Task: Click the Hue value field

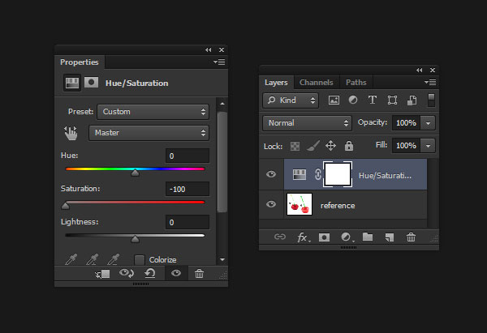Action: pos(187,156)
